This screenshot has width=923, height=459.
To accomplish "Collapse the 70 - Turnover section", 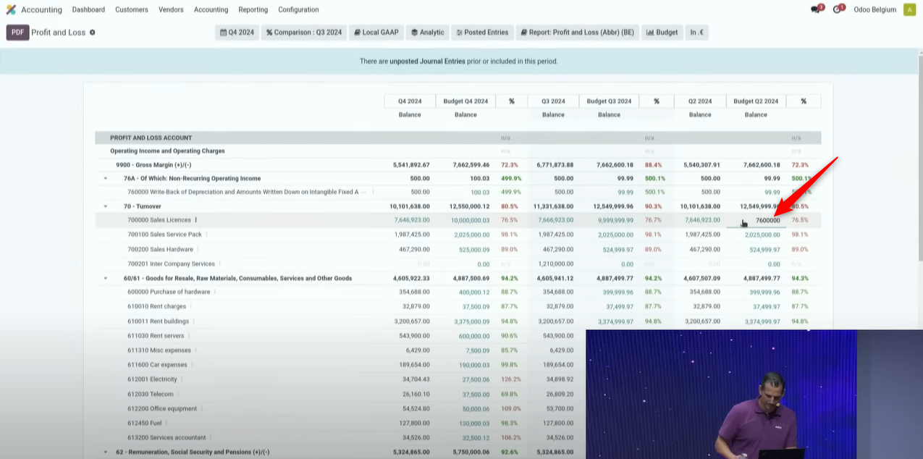I will (106, 206).
